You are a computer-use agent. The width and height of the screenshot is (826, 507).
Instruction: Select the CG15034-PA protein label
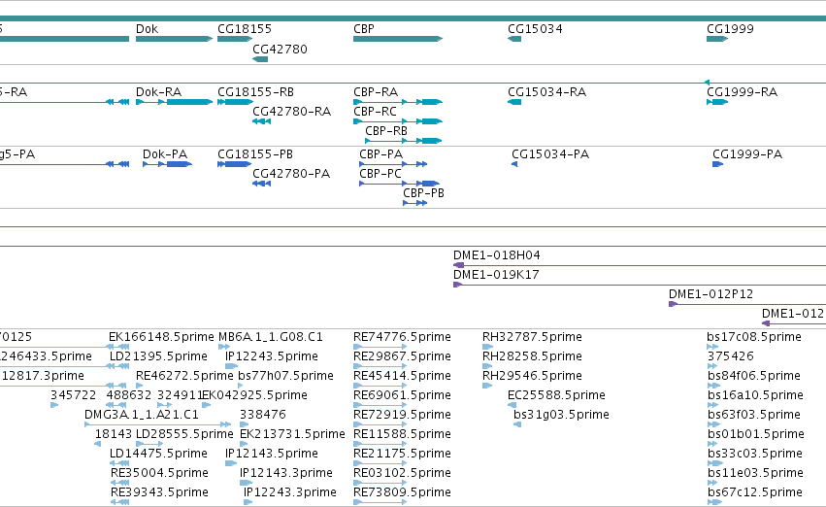click(550, 153)
